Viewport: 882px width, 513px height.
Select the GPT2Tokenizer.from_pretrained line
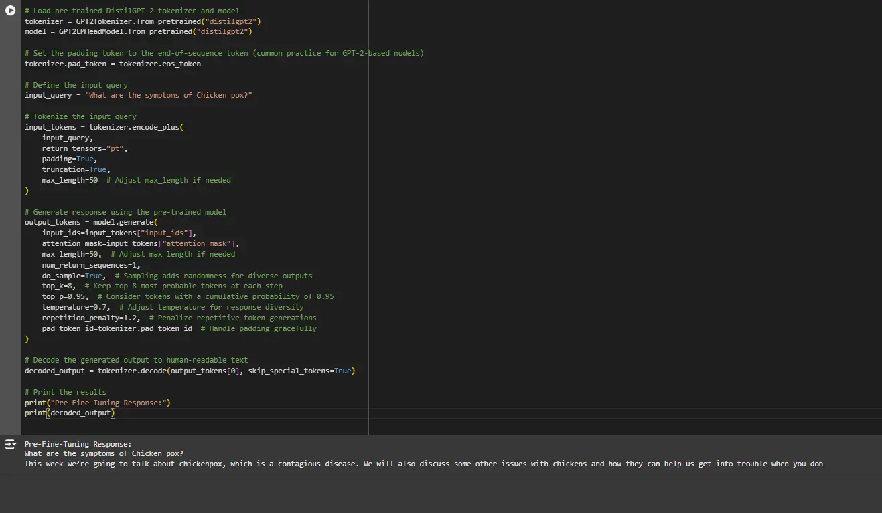(x=143, y=21)
